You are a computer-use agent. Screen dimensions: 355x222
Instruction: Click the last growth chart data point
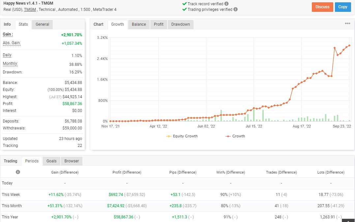click(x=350, y=45)
